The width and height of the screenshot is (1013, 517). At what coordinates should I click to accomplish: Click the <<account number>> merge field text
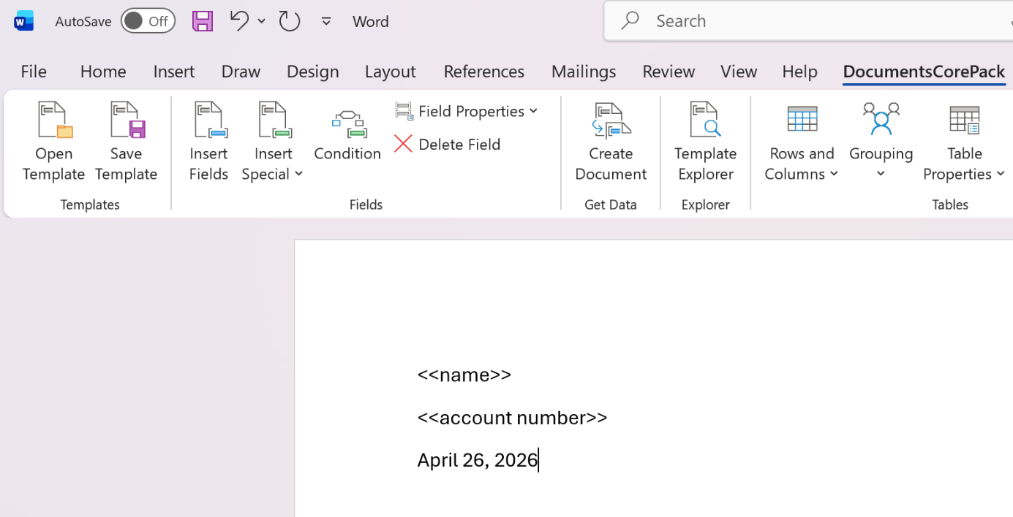(x=512, y=417)
